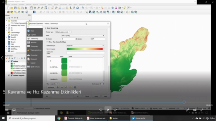The width and height of the screenshot is (216, 121).
Task: Select the Identify Features tool
Action: pyautogui.click(x=83, y=8)
